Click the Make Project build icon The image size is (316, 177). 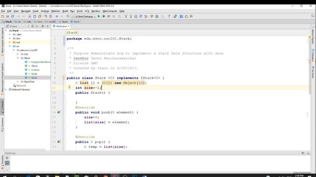[x=68, y=16]
